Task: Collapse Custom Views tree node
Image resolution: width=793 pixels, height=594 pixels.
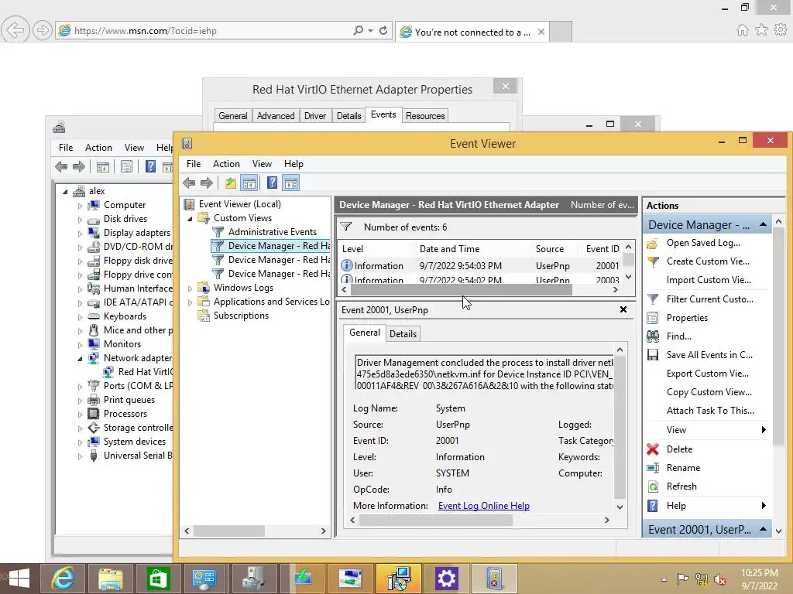Action: tap(191, 219)
